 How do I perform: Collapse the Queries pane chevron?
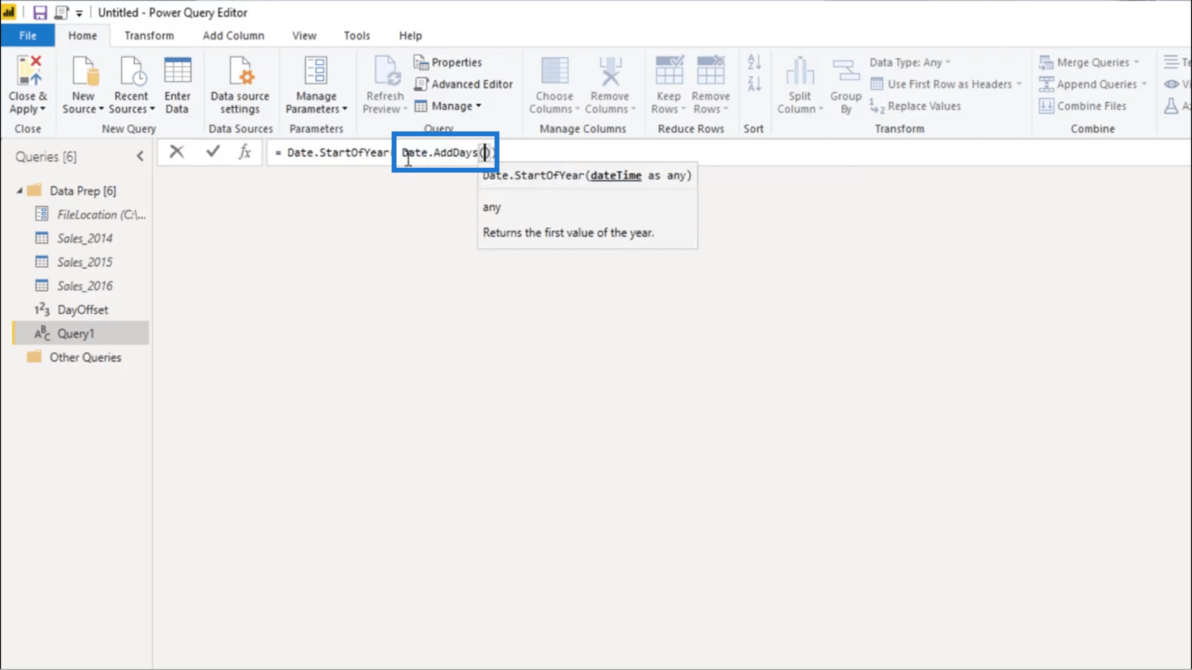click(140, 157)
